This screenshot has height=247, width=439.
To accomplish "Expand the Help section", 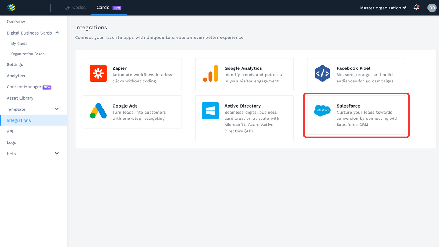I will click(x=57, y=154).
